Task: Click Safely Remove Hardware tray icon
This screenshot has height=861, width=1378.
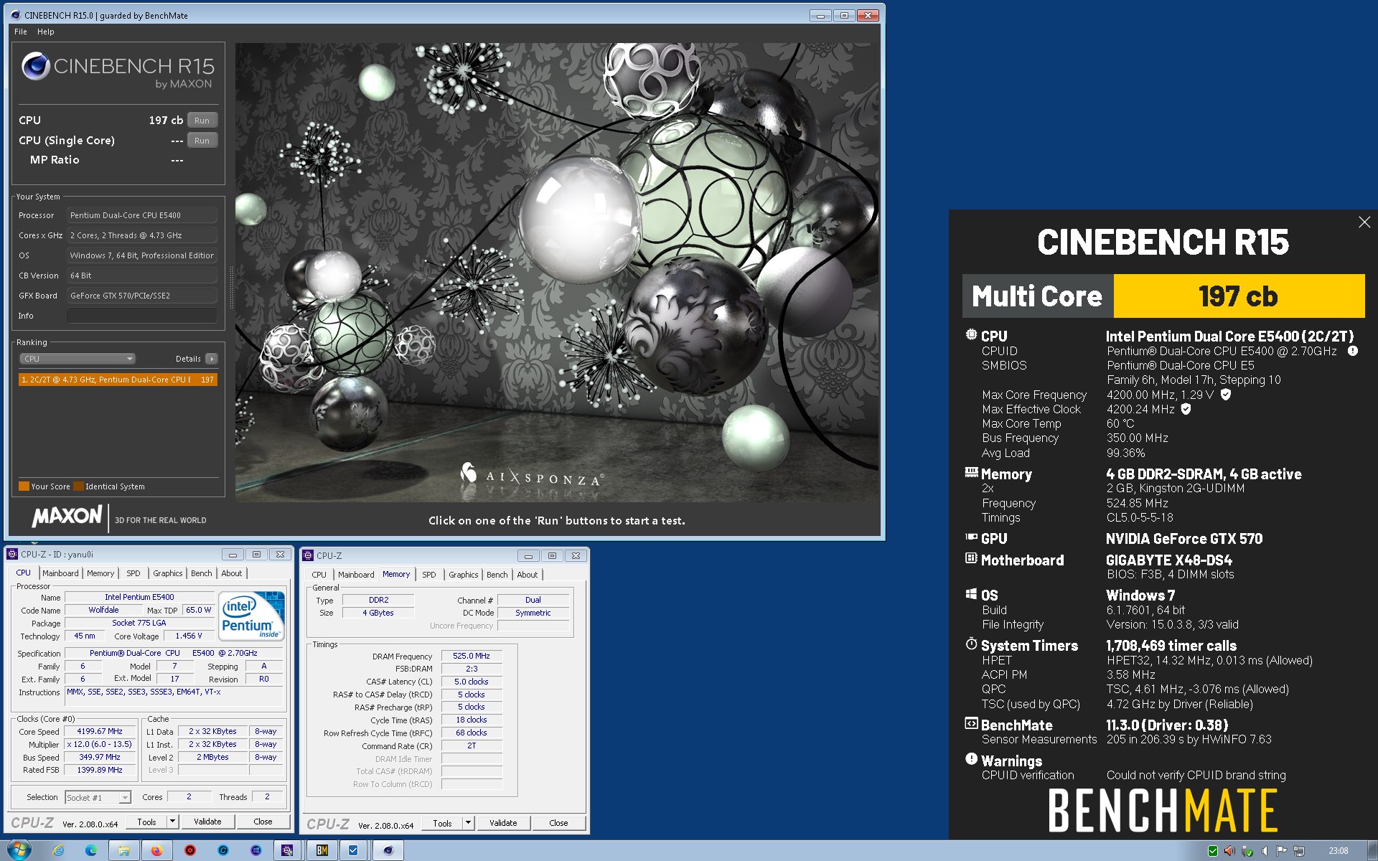Action: [x=1247, y=851]
